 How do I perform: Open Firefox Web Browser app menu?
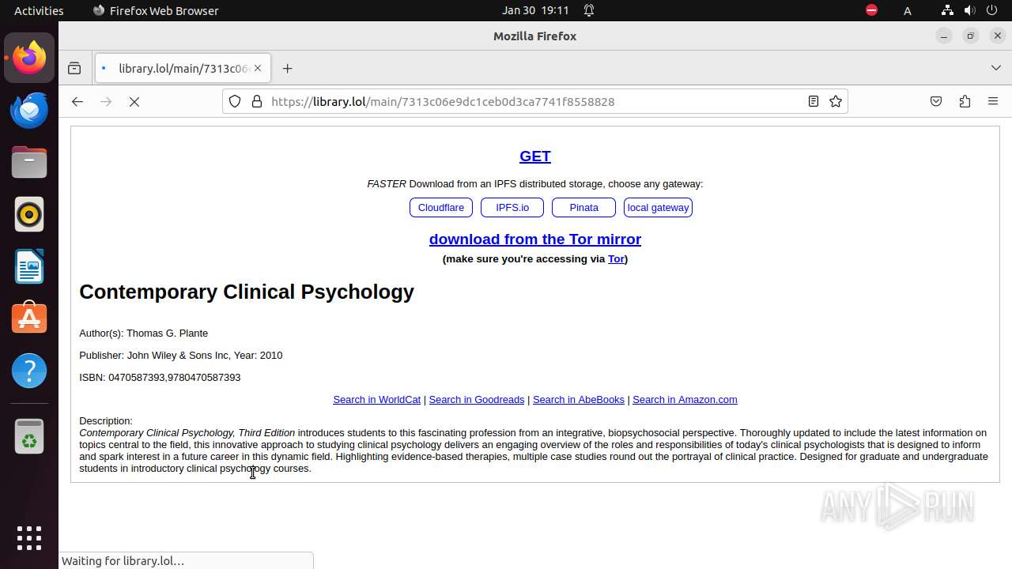tap(156, 10)
